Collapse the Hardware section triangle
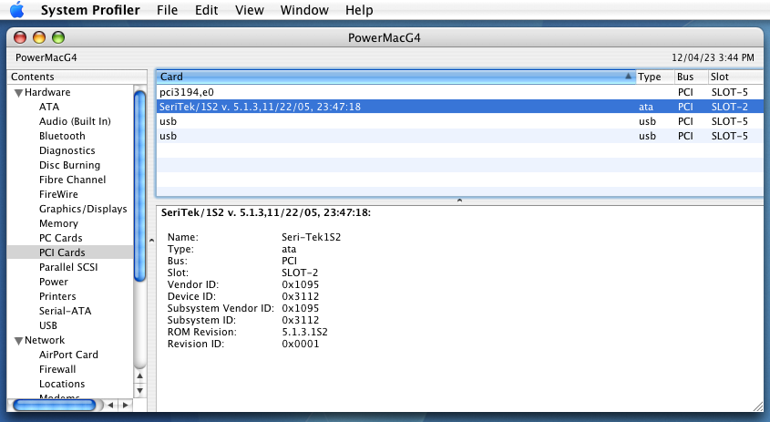Screen dimensions: 770x422 (x=18, y=92)
